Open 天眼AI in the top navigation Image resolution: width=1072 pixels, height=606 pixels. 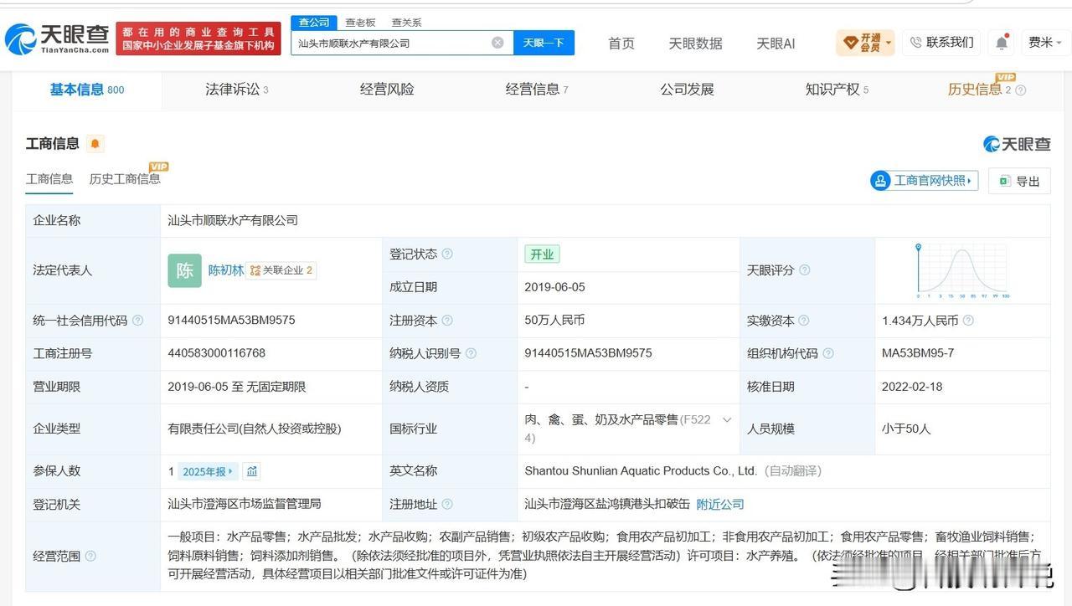(776, 44)
